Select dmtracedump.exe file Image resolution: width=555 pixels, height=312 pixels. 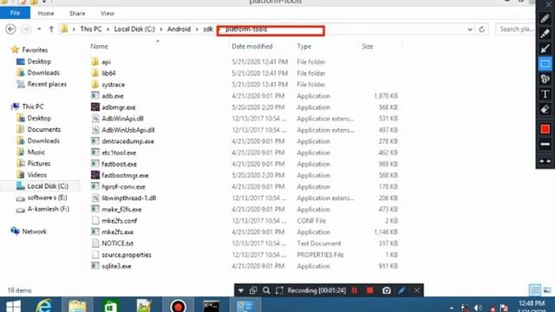[x=127, y=141]
